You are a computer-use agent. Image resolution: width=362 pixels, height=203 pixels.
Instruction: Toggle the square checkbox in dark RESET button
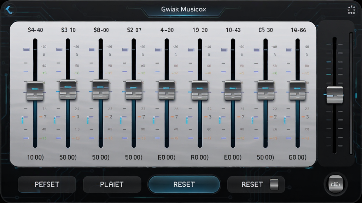click(x=274, y=184)
